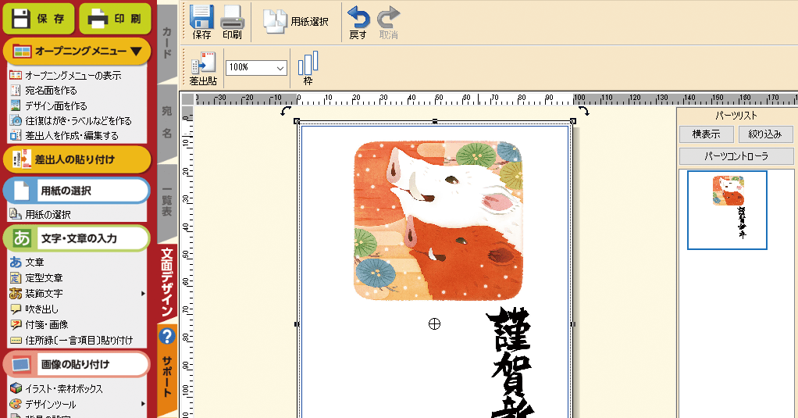Viewport: 798px width, 418px height.
Task: Open 装飾文字 submenu
Action: pos(44,294)
